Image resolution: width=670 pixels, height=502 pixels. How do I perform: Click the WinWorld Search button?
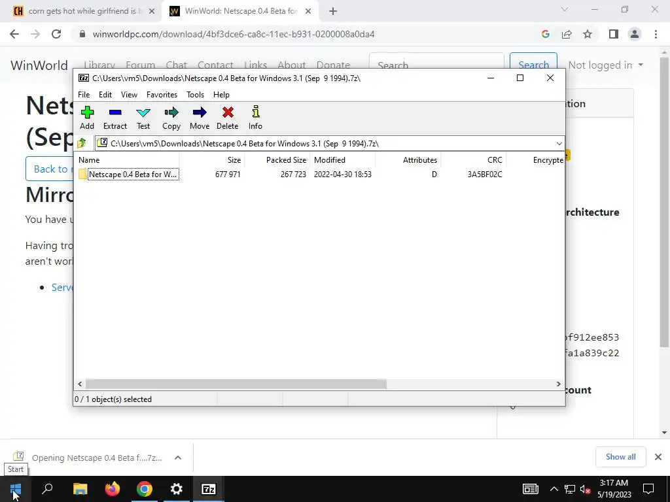[533, 65]
